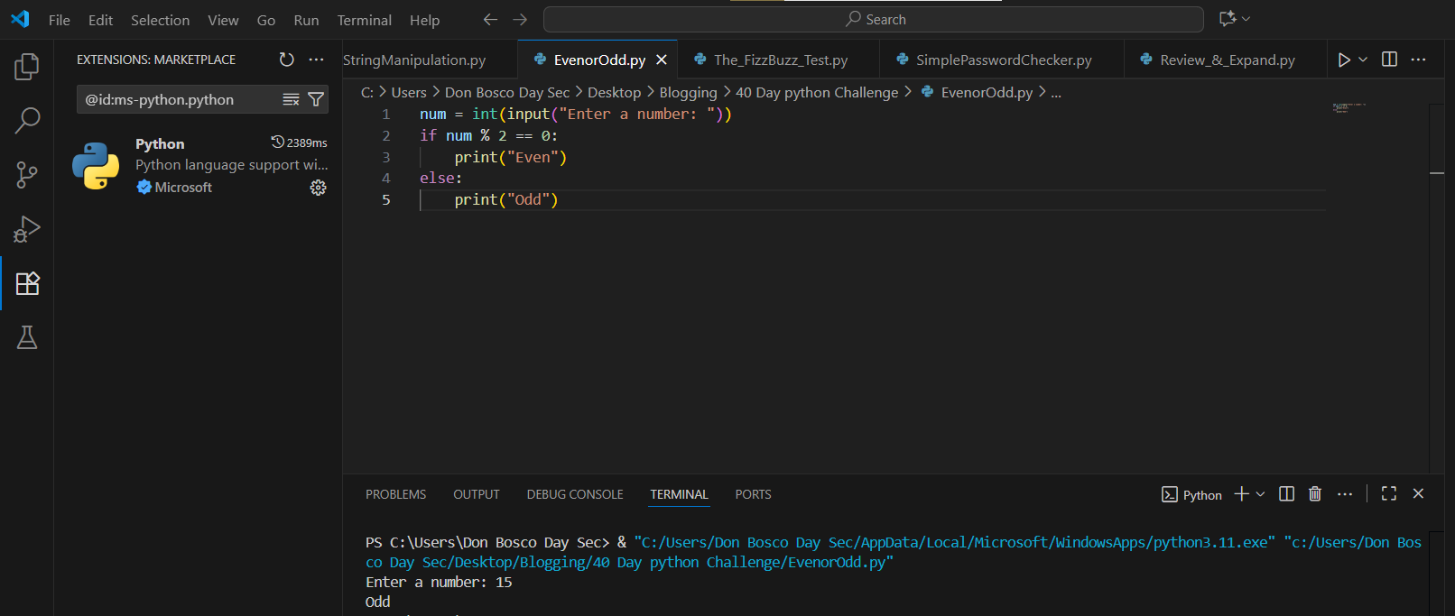
Task: Open the Search view in activity bar
Action: (x=27, y=120)
